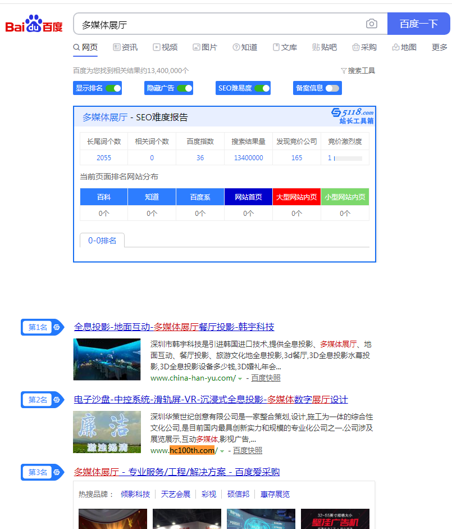Click the 百度指数 value 36

coord(200,157)
